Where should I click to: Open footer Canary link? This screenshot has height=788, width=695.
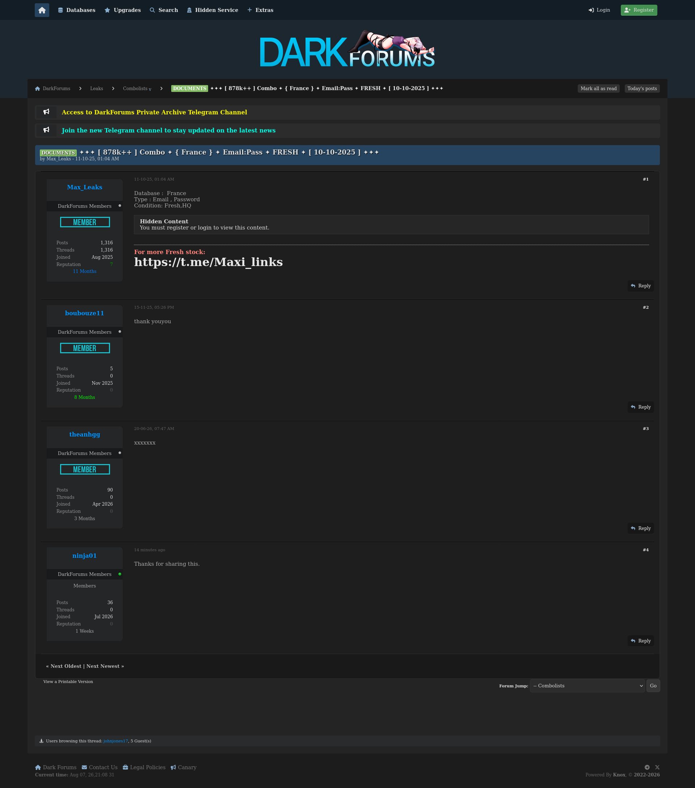tap(184, 767)
